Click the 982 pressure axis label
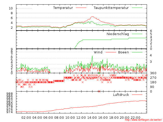This screenshot has height=122, width=163. click(x=10, y=101)
